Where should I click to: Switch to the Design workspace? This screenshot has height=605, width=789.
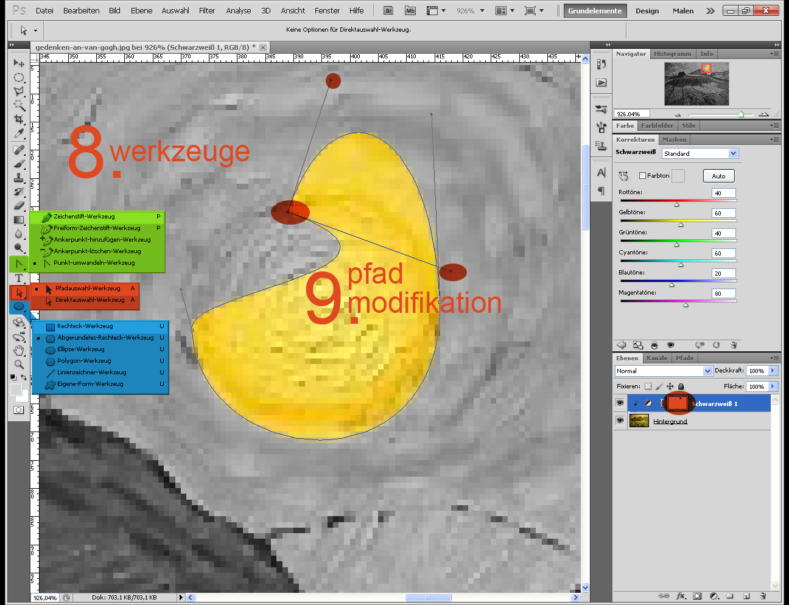click(647, 10)
